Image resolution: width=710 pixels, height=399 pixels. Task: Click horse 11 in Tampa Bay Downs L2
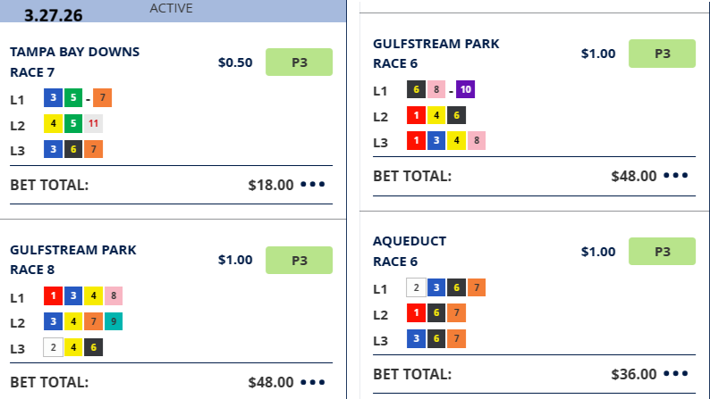[93, 124]
